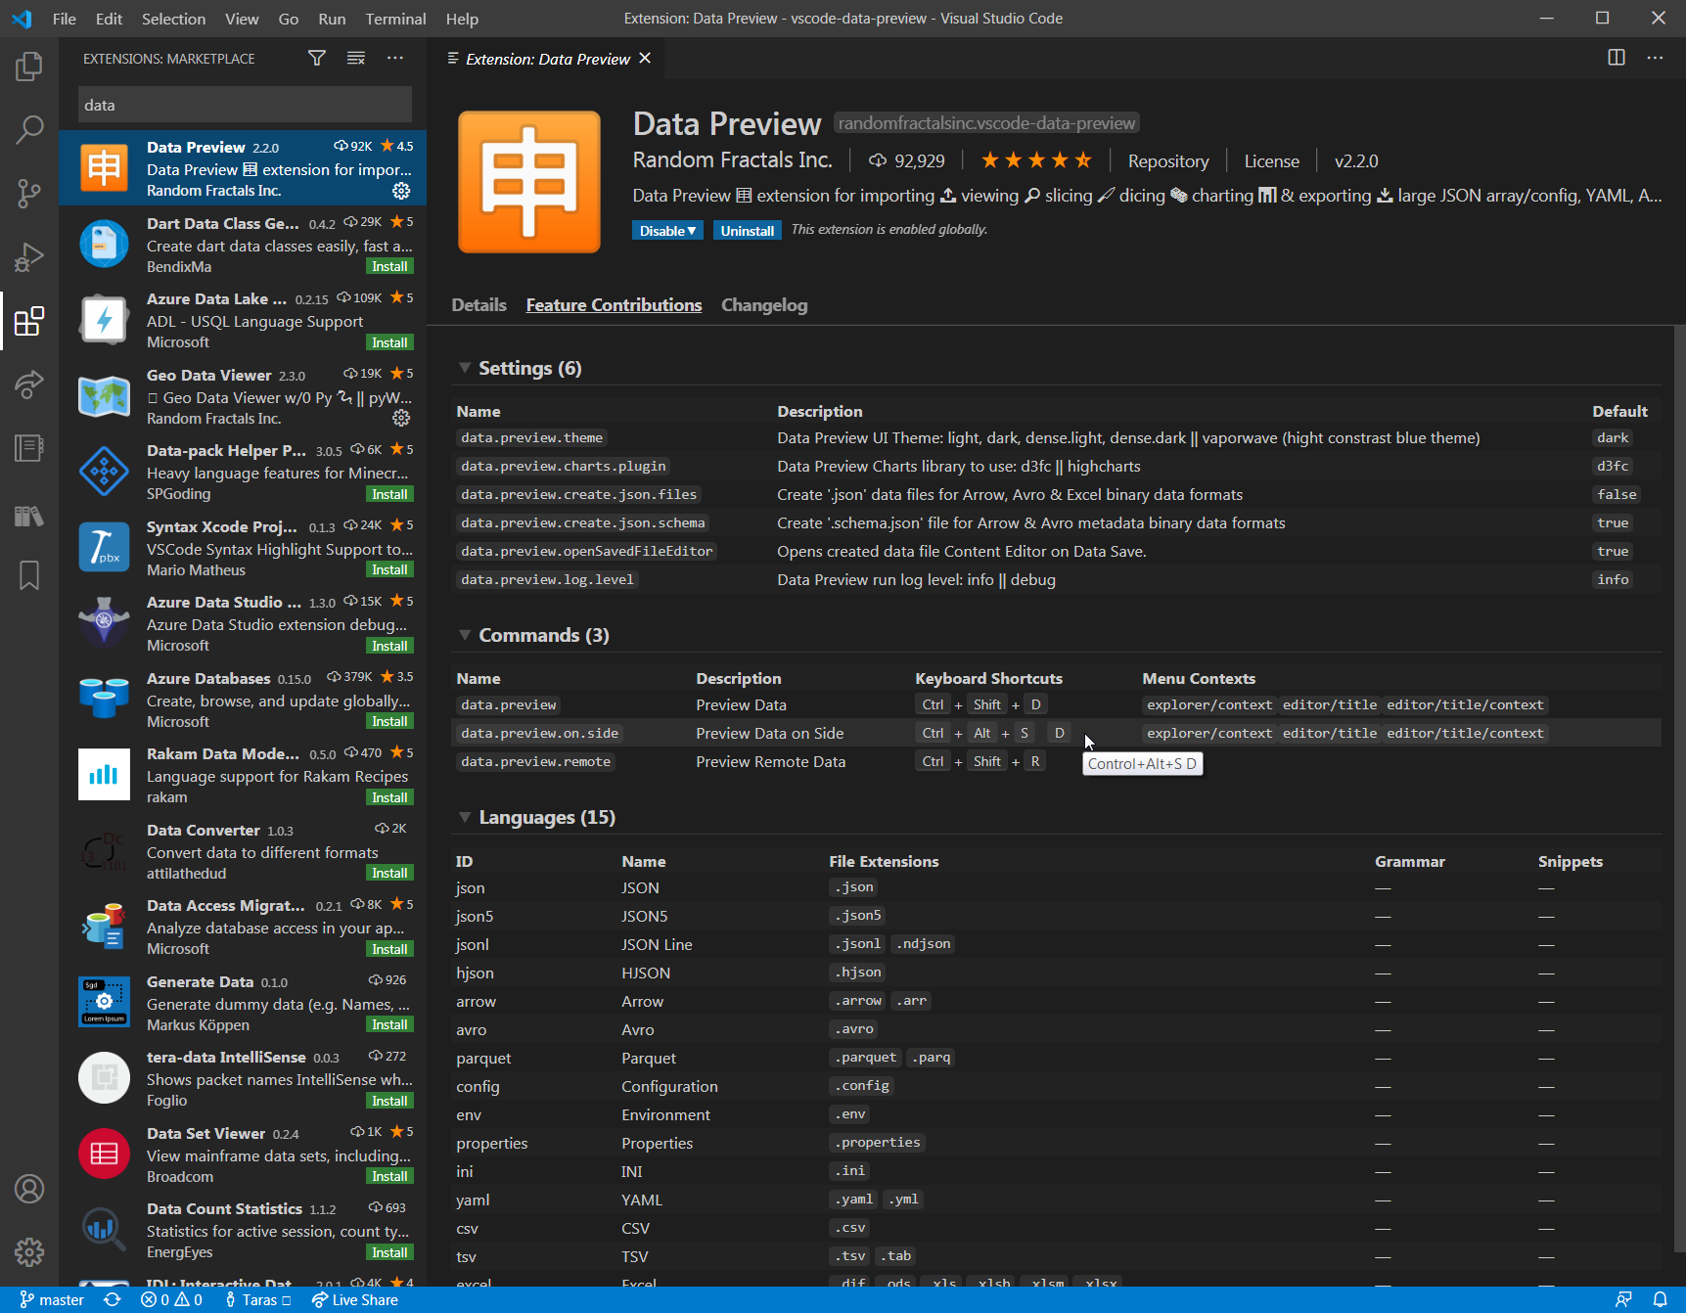The width and height of the screenshot is (1686, 1313).
Task: Open Extensions views and more actions menu
Action: pyautogui.click(x=395, y=59)
